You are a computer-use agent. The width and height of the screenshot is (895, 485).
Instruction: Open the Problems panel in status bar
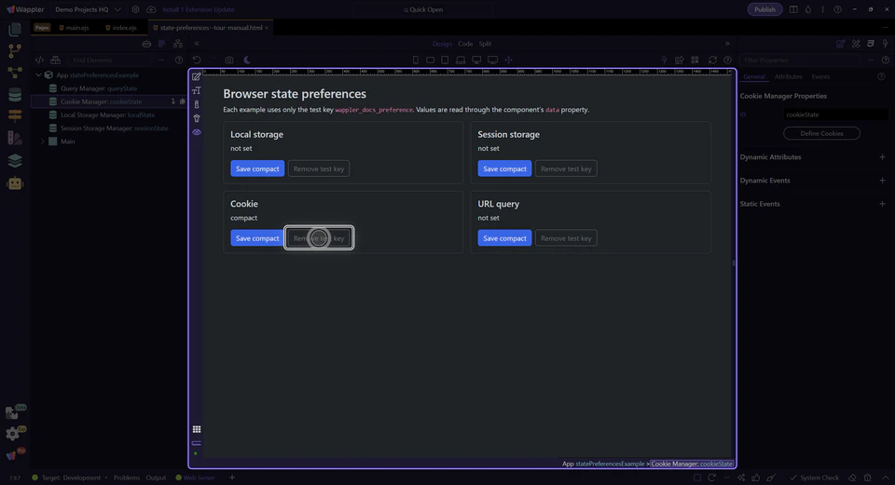[x=127, y=478]
